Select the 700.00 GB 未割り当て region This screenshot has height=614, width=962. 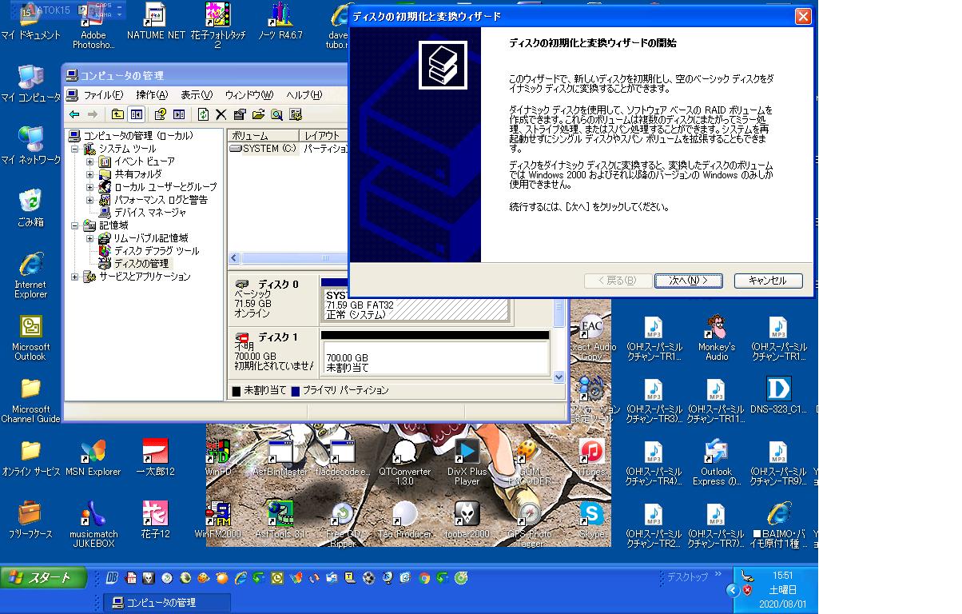coord(435,357)
